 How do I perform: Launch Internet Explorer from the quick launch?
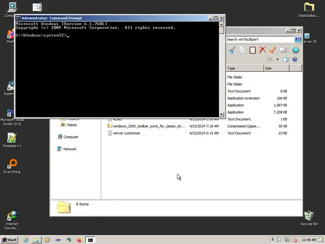coord(26,240)
